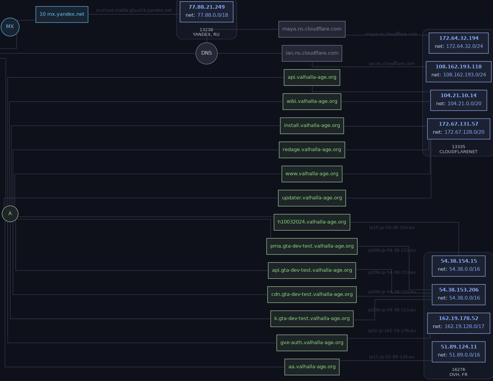Select the updater.valhalla-age.org host node
This screenshot has width=493, height=381.
311,198
